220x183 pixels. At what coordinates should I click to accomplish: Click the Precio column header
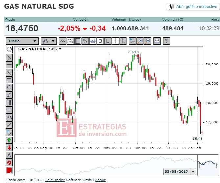(x=10, y=19)
